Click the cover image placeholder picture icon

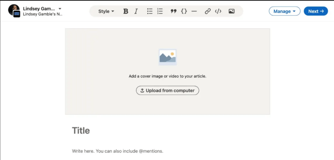[x=168, y=57]
